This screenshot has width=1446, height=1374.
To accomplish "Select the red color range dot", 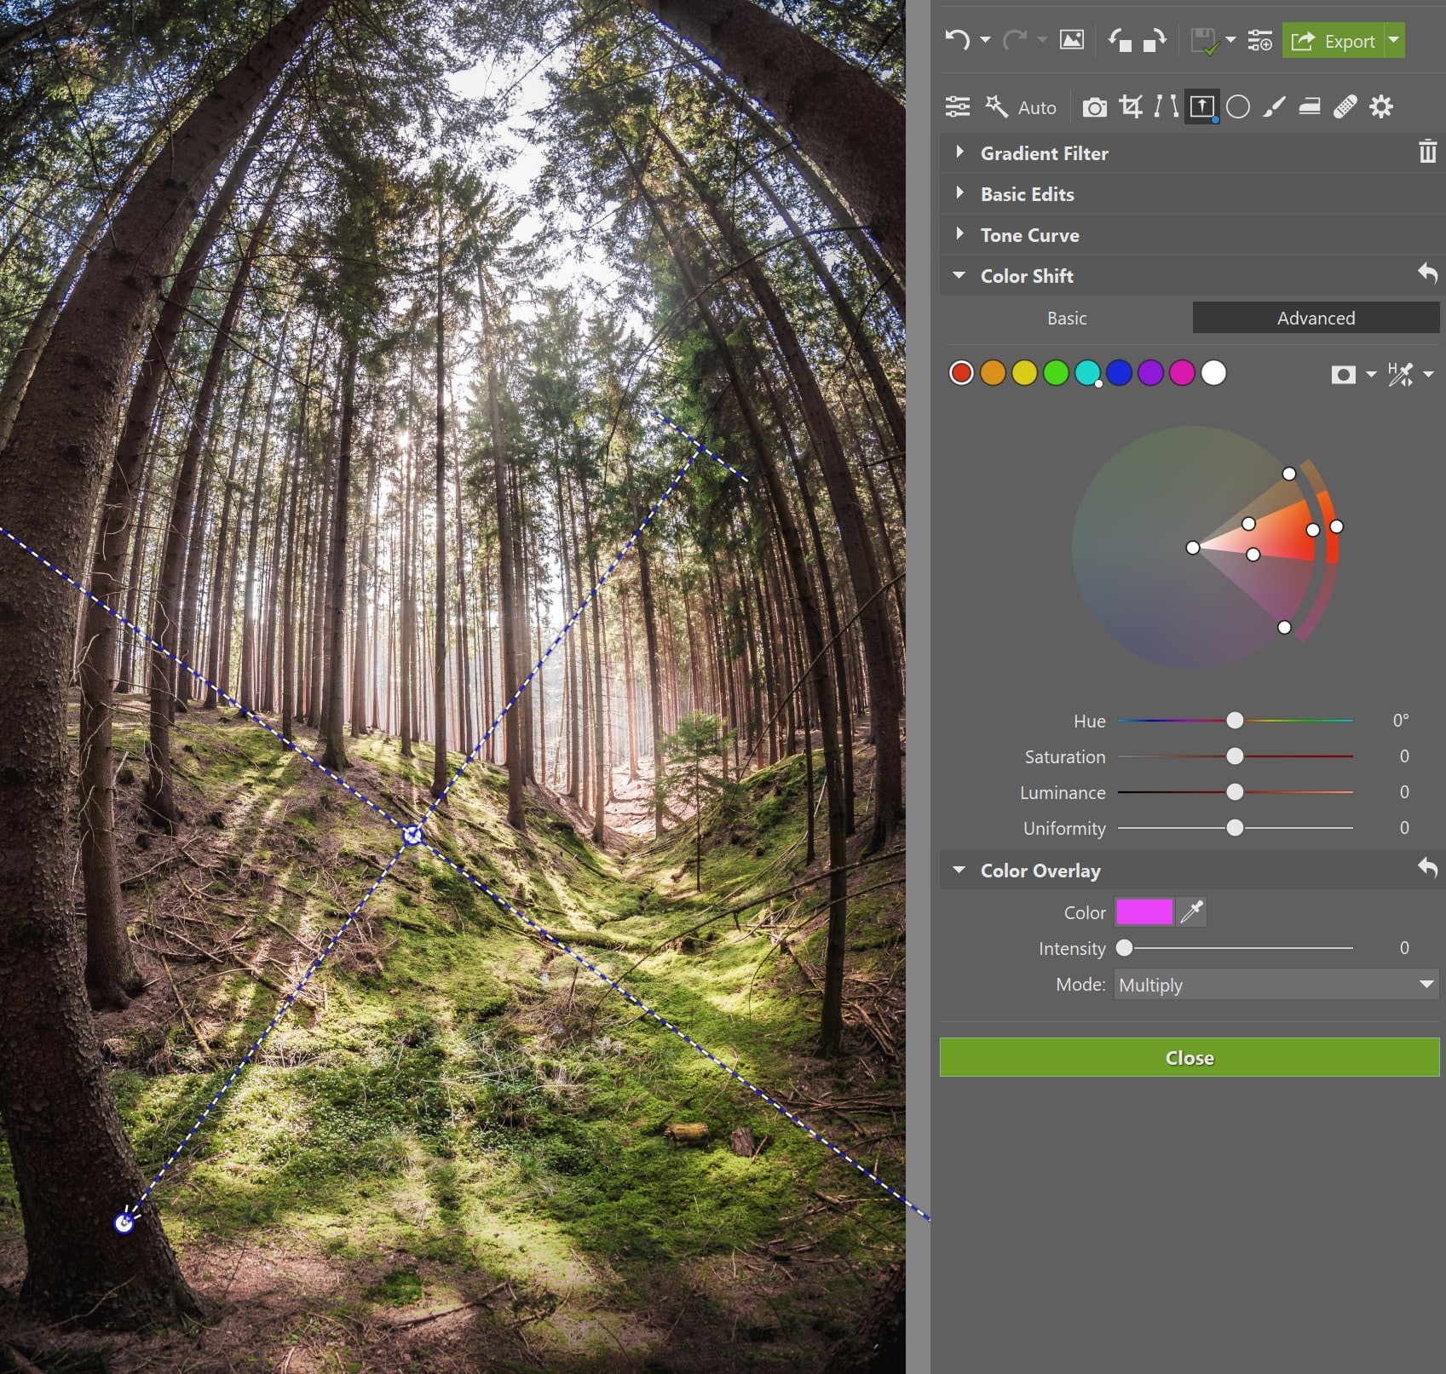I will pyautogui.click(x=961, y=373).
